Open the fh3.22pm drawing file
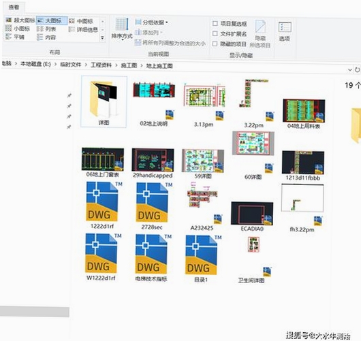 (x=302, y=208)
